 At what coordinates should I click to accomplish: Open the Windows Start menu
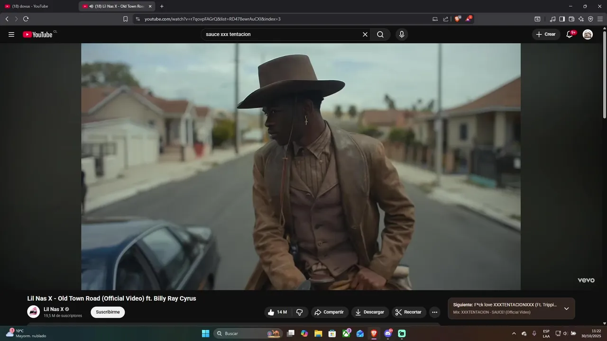[205, 333]
